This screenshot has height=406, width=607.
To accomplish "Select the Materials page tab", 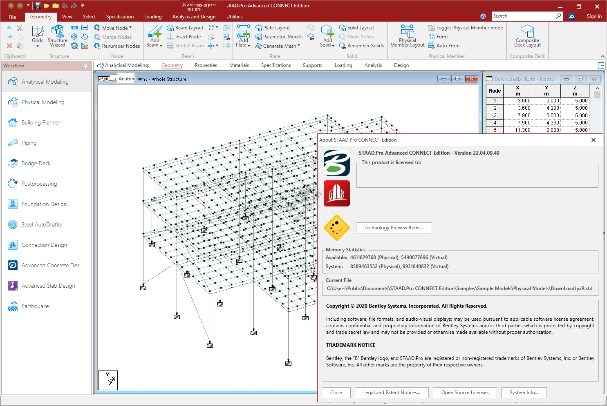I will pos(239,65).
